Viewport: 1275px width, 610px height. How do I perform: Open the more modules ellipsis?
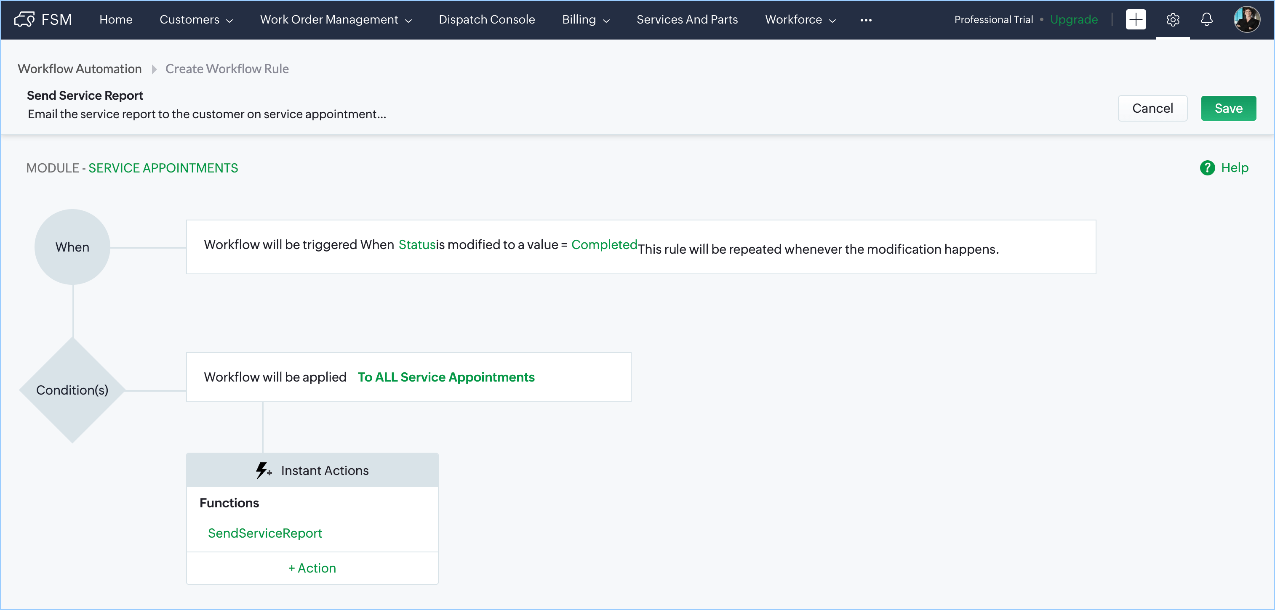(x=866, y=20)
